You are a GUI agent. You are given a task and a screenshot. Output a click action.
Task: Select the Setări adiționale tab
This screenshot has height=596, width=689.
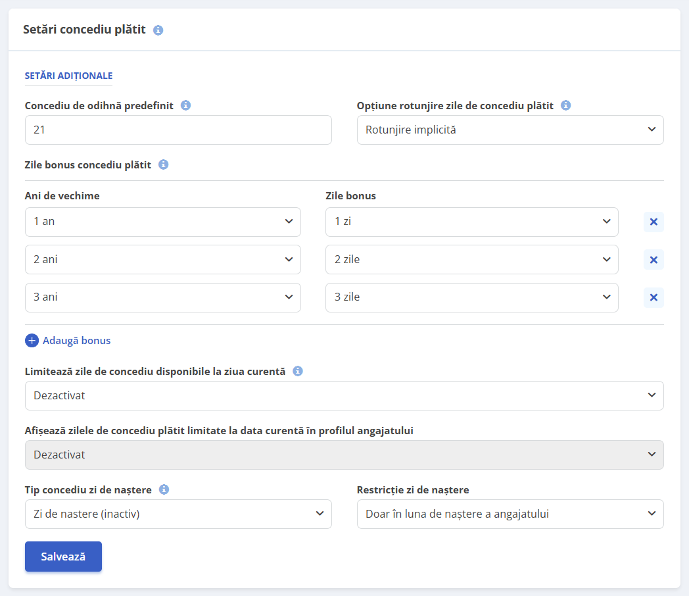tap(68, 76)
